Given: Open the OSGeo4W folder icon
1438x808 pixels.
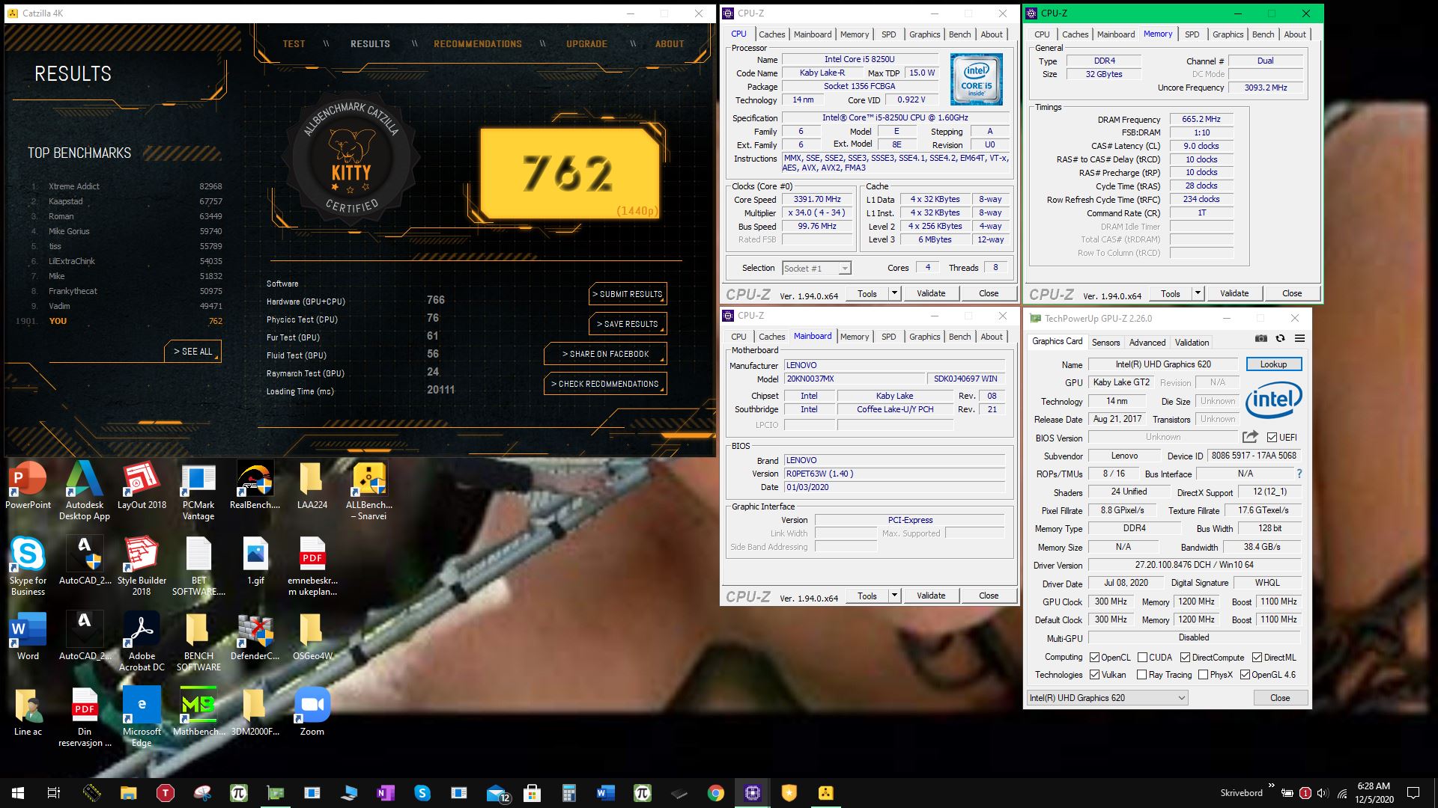Looking at the screenshot, I should pyautogui.click(x=312, y=636).
